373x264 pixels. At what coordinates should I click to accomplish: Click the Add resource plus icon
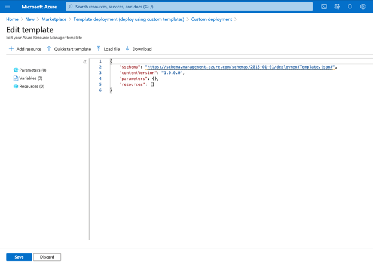(11, 49)
